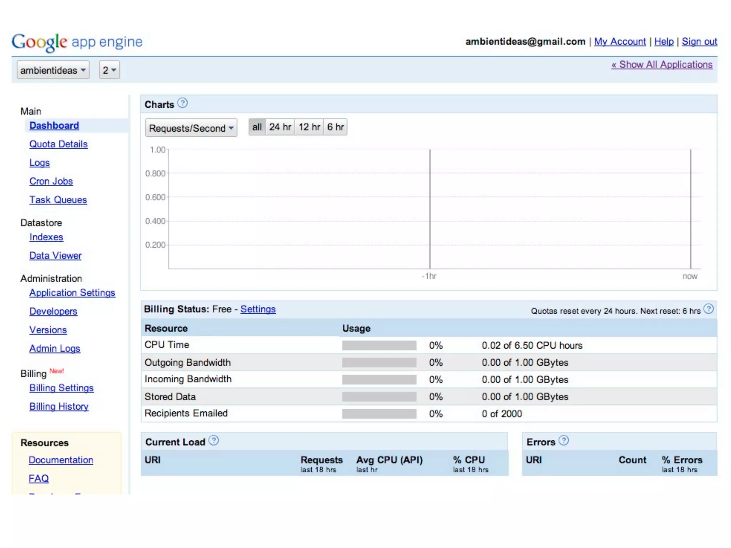731x548 pixels.
Task: Click the billing Settings link
Action: (x=258, y=309)
